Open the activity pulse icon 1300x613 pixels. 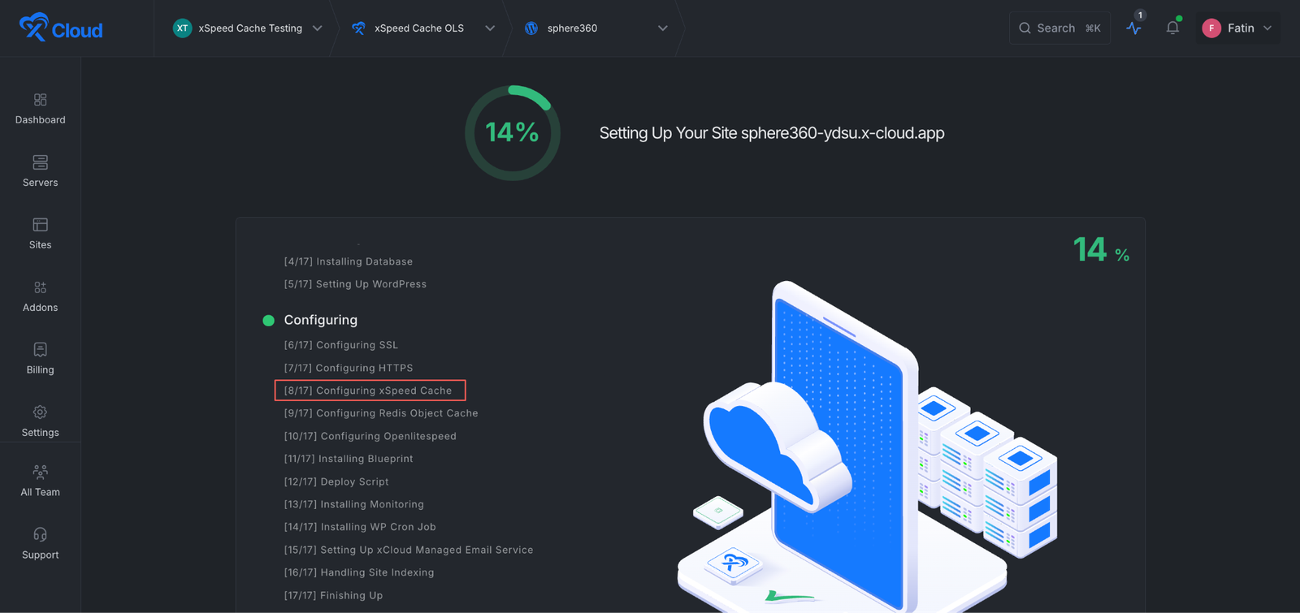pyautogui.click(x=1134, y=28)
